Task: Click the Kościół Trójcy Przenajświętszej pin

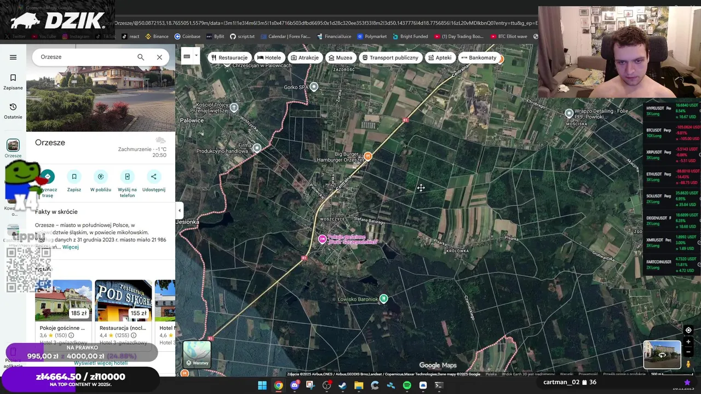Action: (234, 107)
